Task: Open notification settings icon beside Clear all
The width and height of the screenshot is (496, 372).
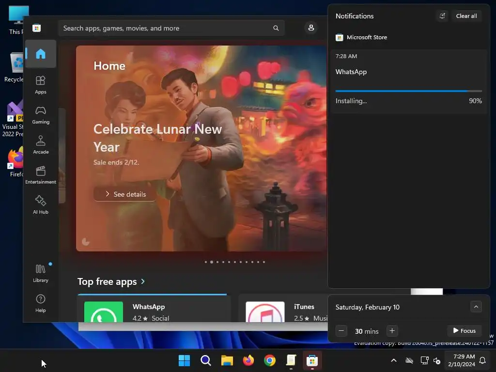Action: [442, 16]
